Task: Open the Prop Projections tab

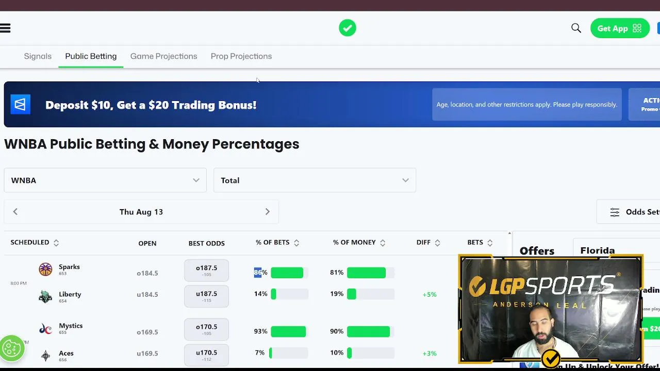Action: (x=241, y=56)
